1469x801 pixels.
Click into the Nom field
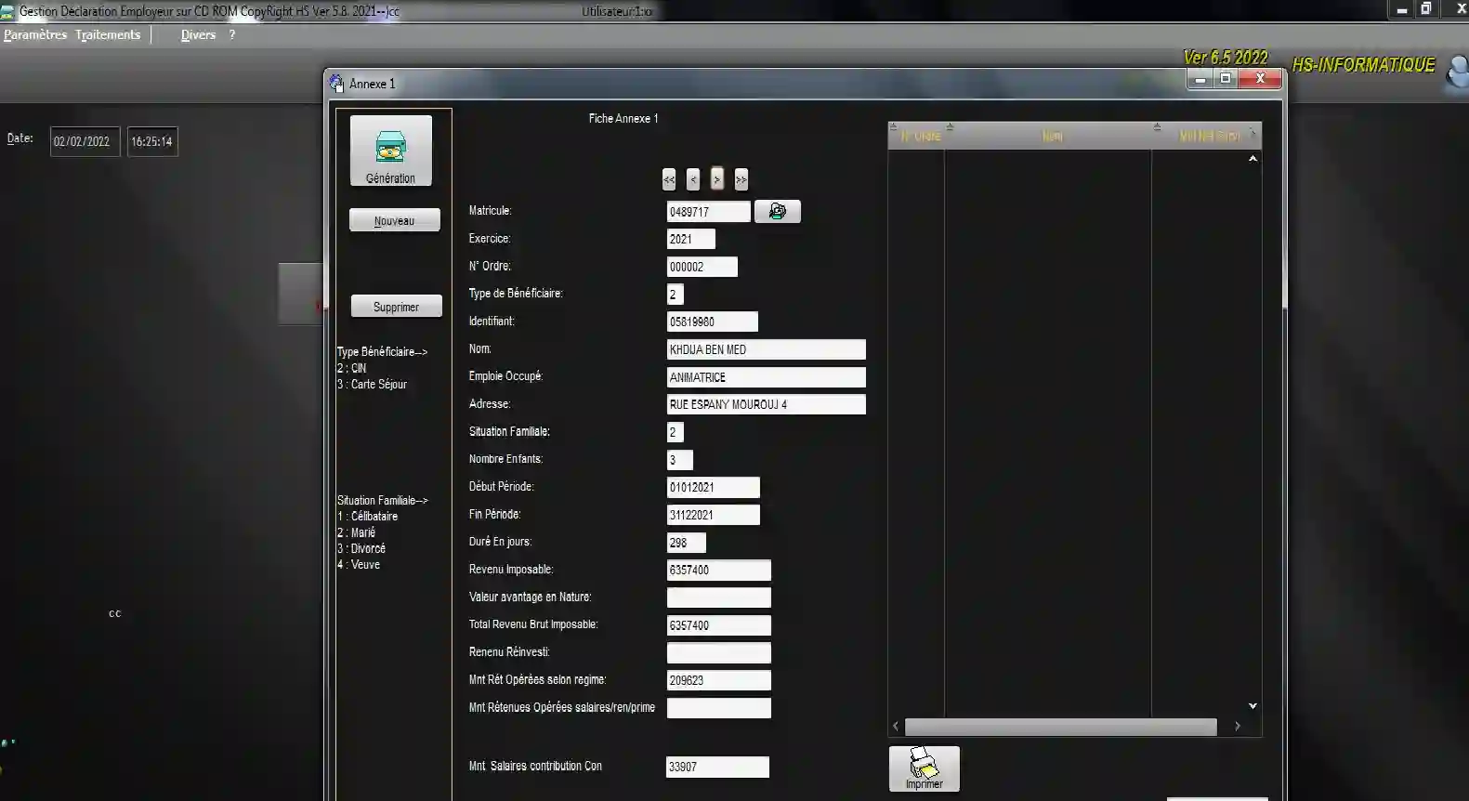click(766, 349)
